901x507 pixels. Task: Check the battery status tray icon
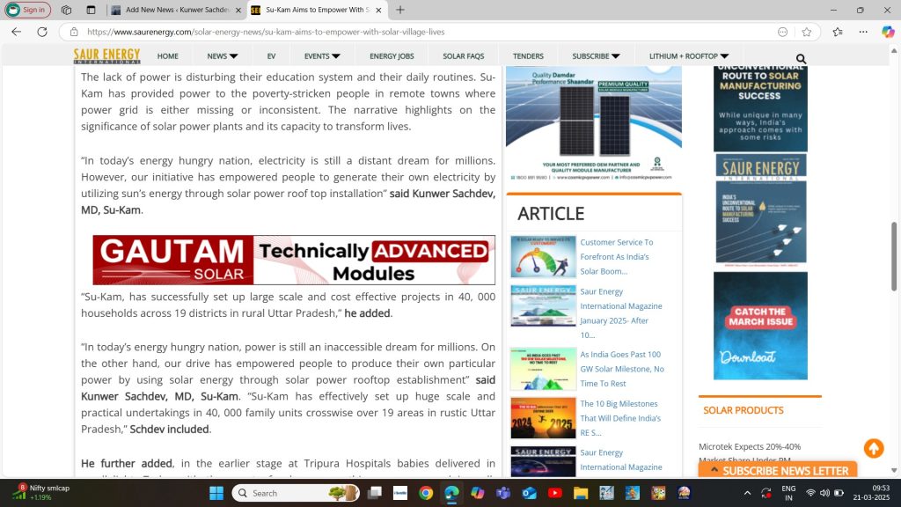tap(839, 493)
